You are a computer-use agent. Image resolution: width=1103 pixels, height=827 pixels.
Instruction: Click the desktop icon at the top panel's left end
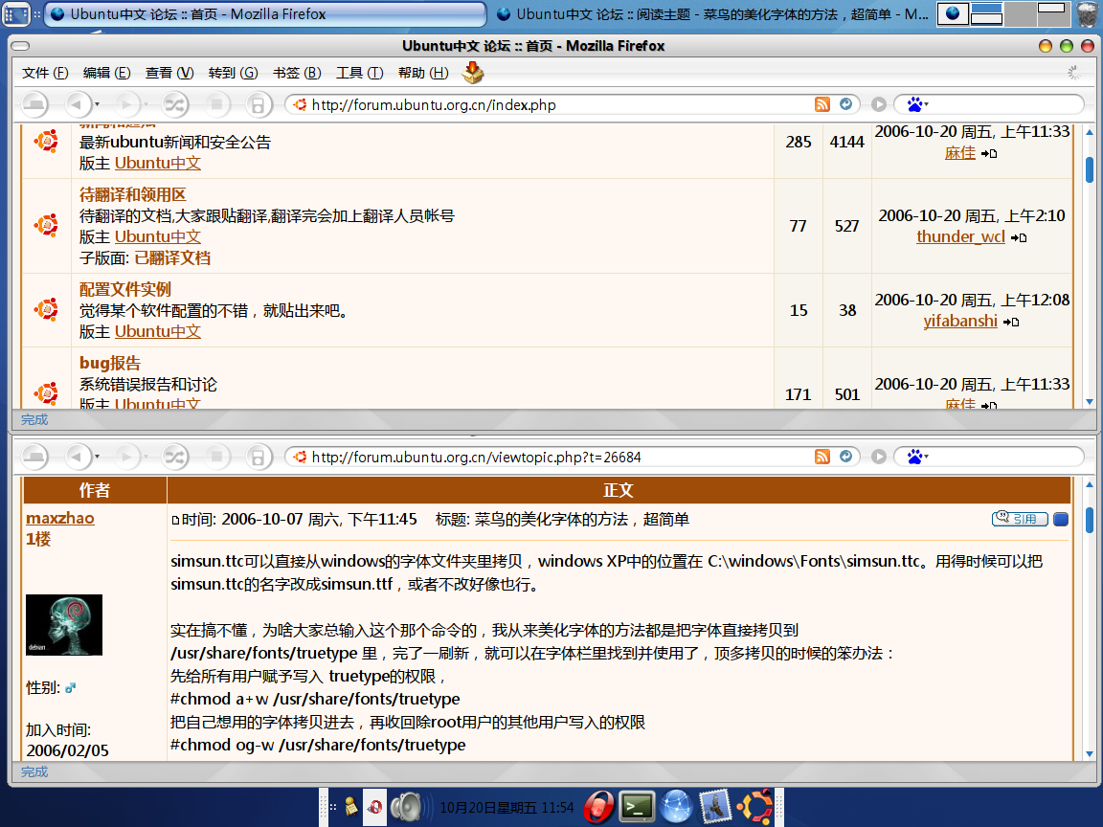point(16,14)
